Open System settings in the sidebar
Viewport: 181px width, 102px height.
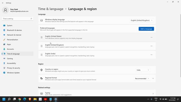click(x=18, y=25)
